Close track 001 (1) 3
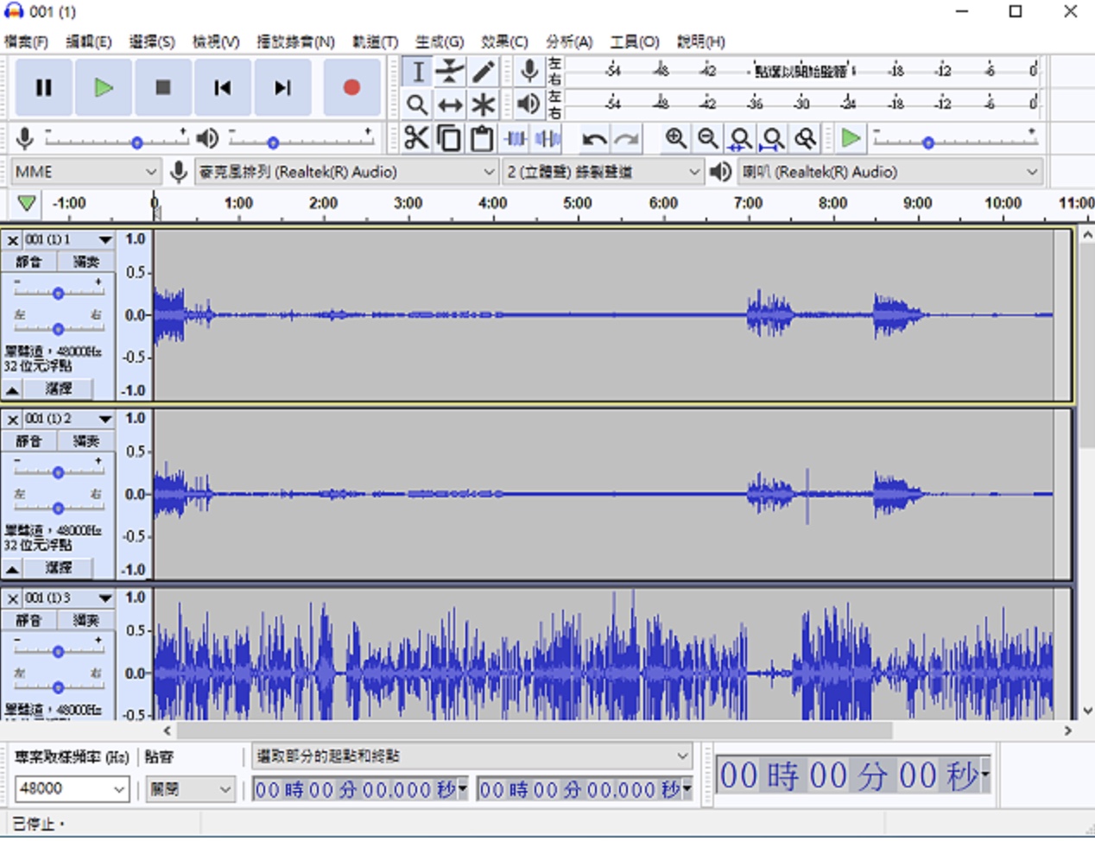 point(12,598)
